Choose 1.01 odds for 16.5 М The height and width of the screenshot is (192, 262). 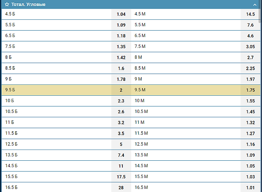point(250,188)
